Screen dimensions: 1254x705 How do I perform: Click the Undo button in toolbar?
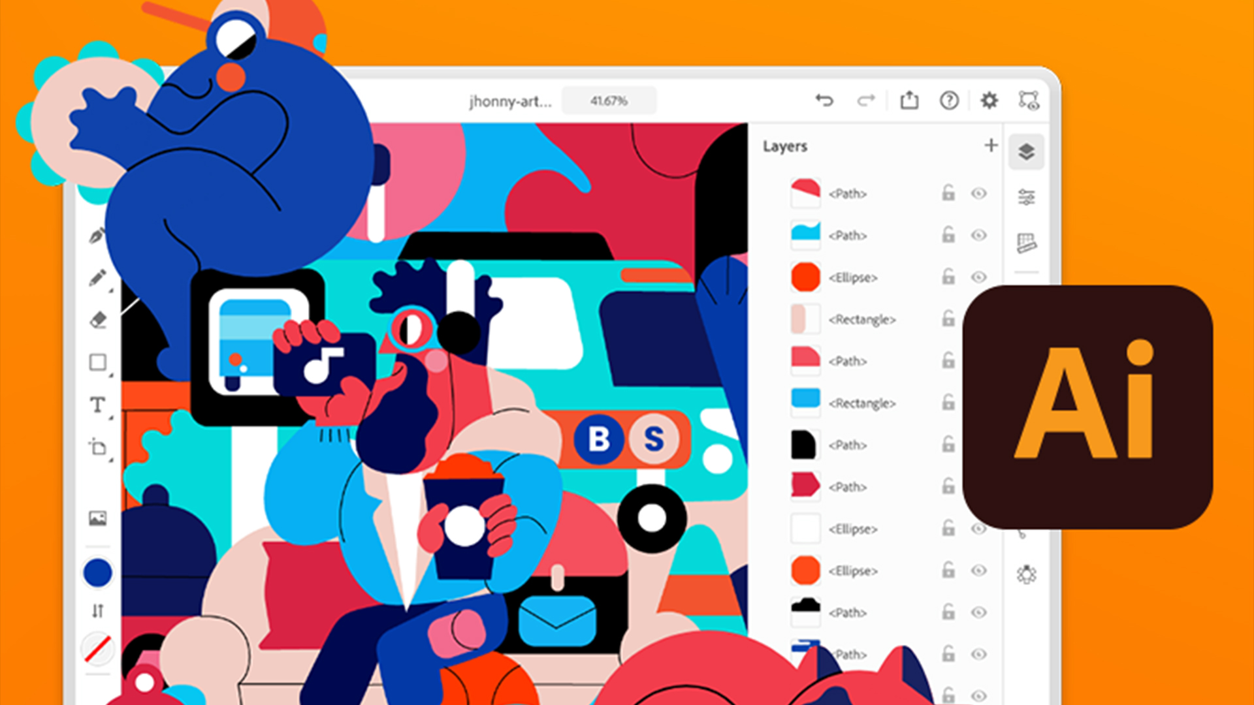click(x=824, y=99)
